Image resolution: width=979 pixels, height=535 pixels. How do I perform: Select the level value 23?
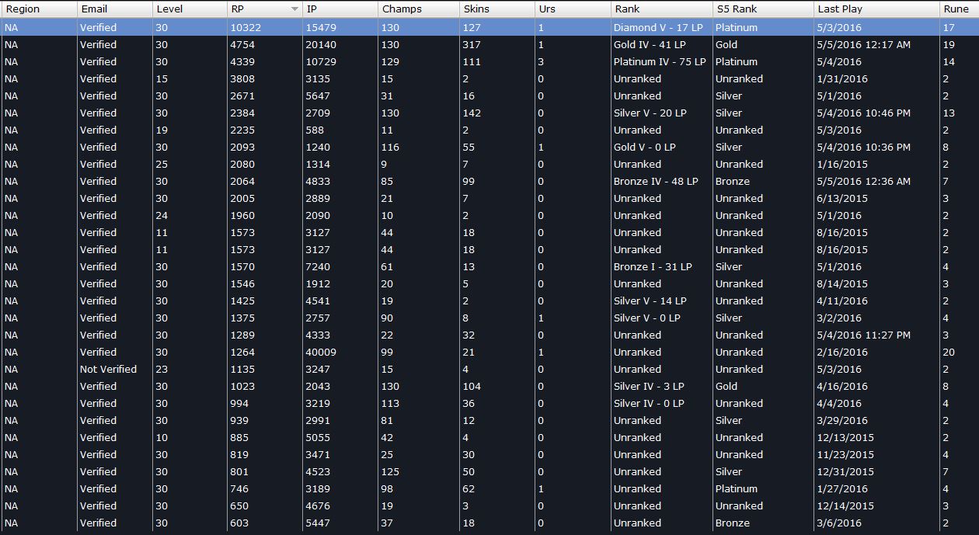[161, 369]
